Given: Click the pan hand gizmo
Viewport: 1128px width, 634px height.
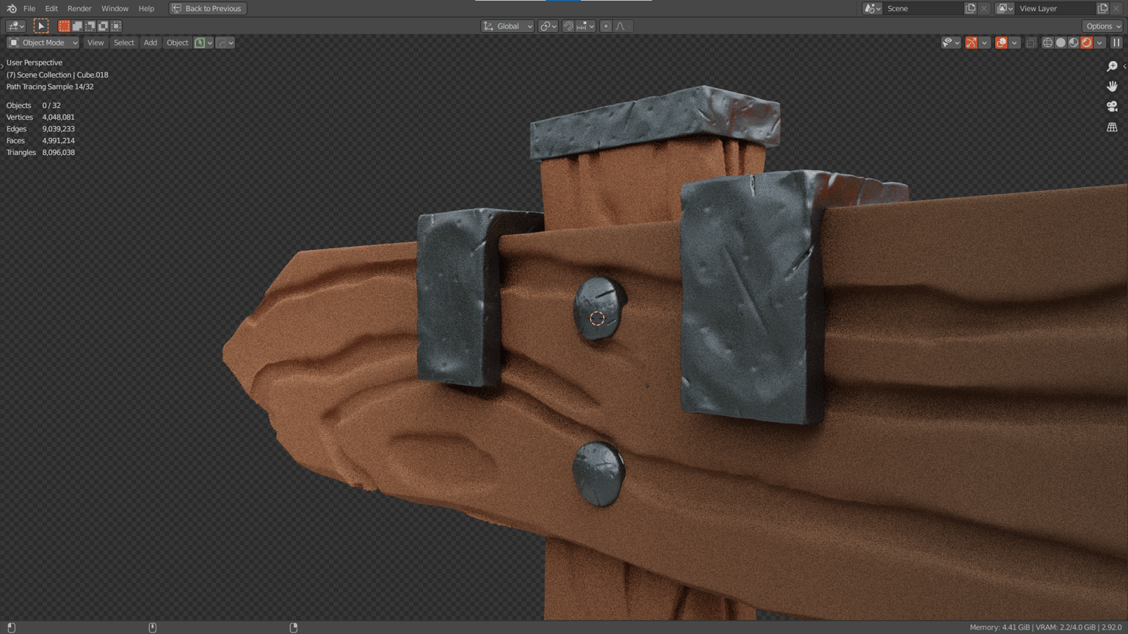Looking at the screenshot, I should point(1112,87).
